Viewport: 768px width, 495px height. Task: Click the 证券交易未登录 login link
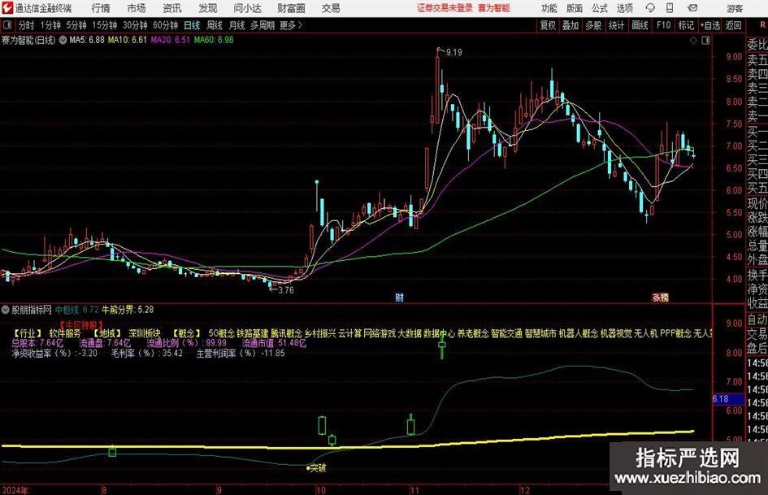[x=445, y=8]
